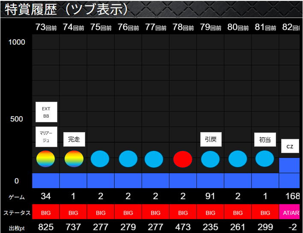
Task: Click the BIG status under 81回前
Action: click(265, 212)
